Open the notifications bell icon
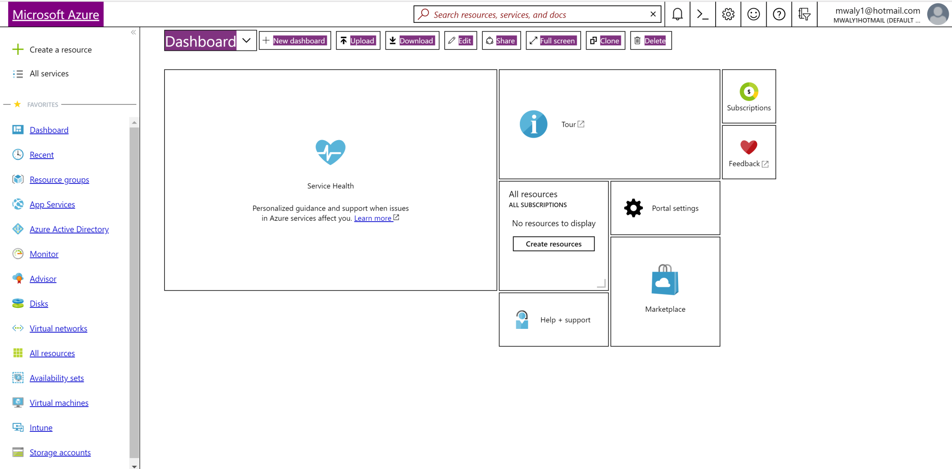Image resolution: width=952 pixels, height=469 pixels. point(677,14)
